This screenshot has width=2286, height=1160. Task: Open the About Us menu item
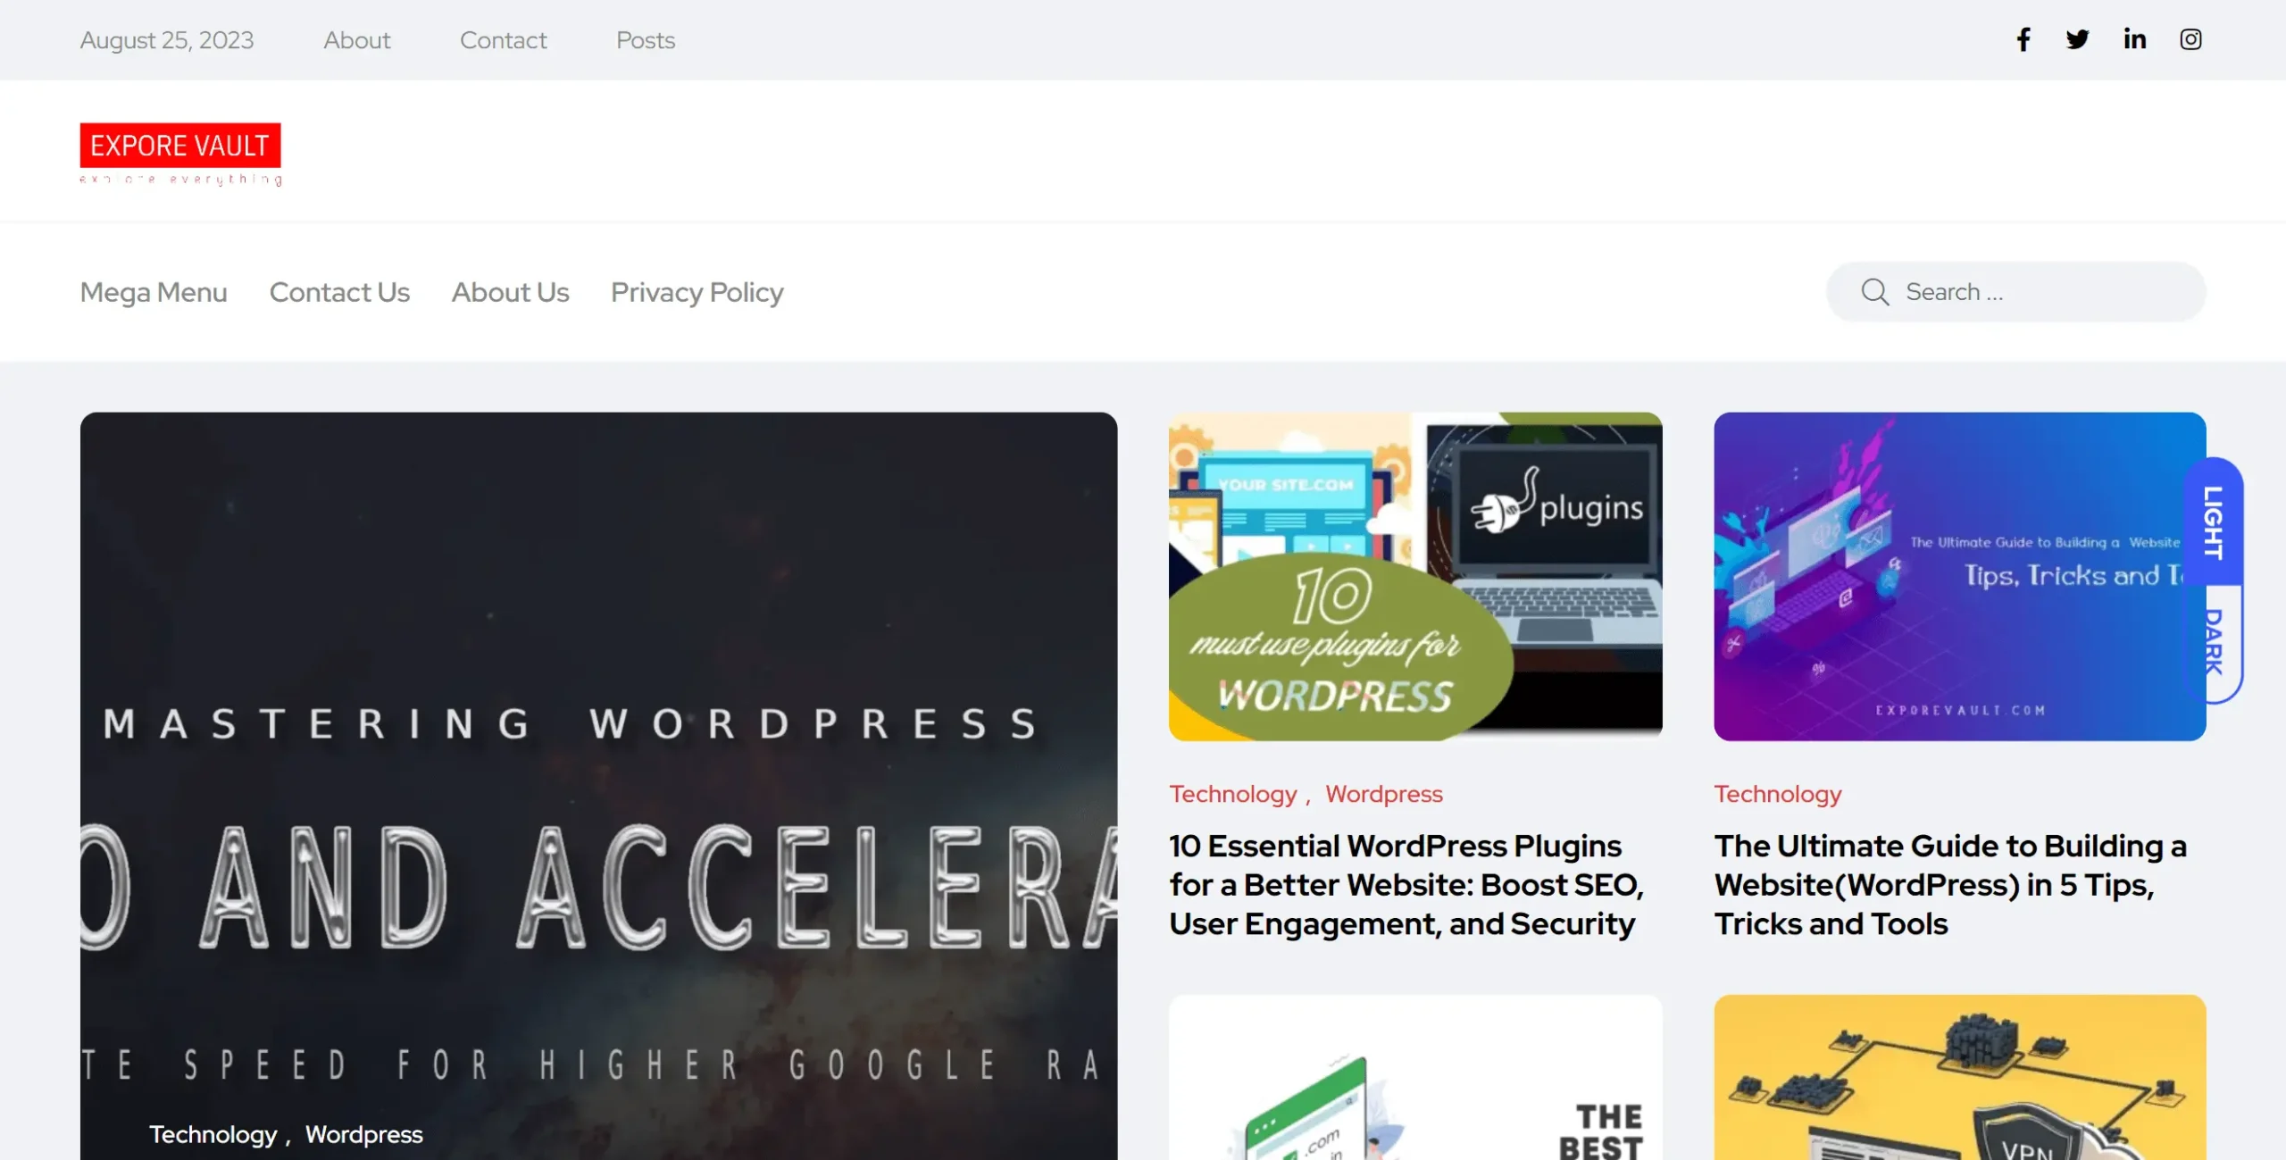click(510, 292)
